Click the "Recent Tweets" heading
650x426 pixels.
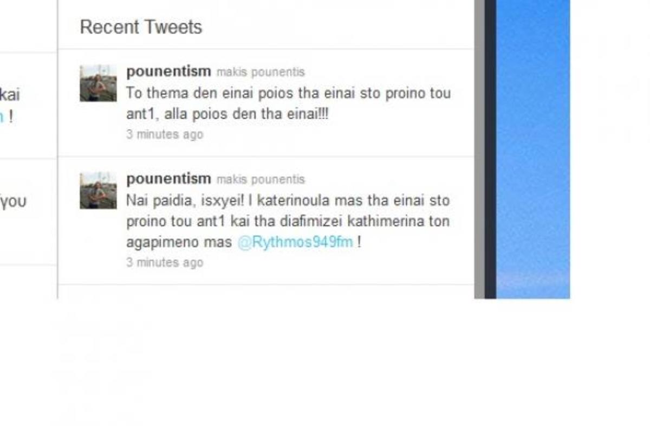pyautogui.click(x=141, y=27)
